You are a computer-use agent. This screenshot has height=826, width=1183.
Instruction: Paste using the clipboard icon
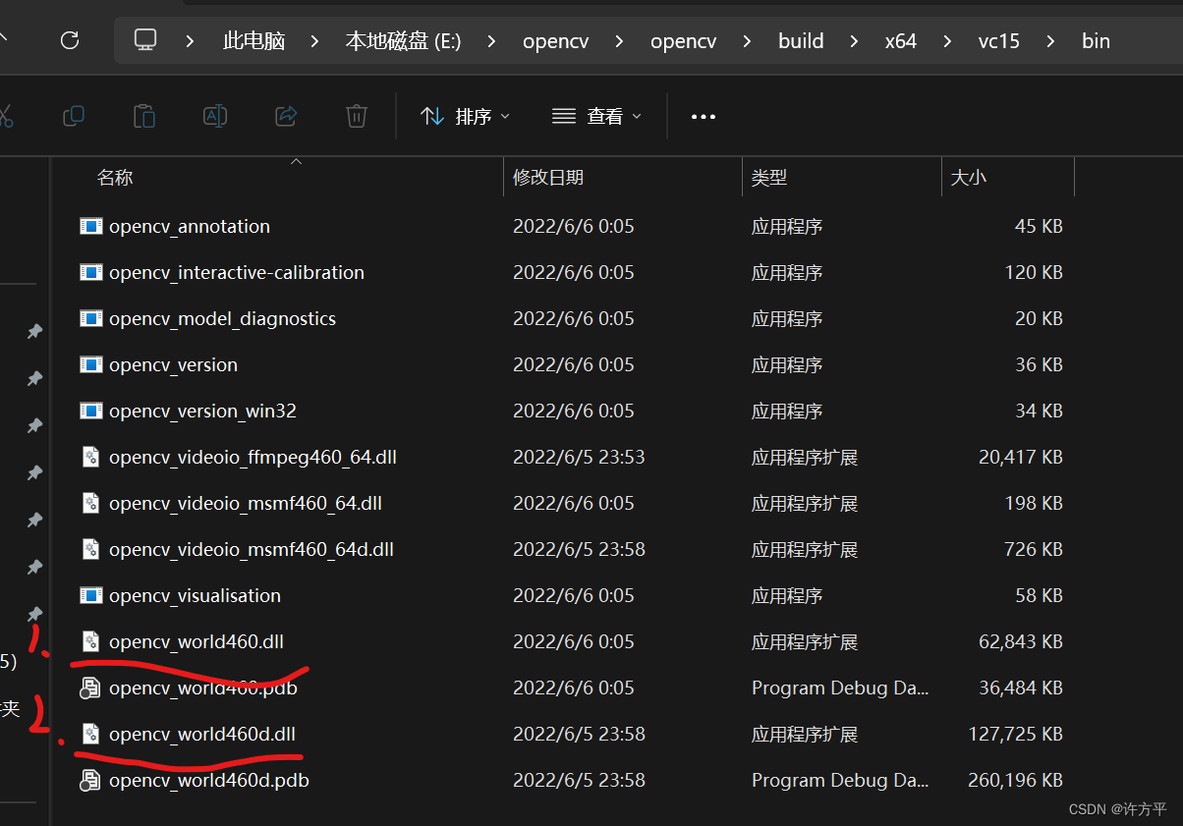tap(143, 116)
